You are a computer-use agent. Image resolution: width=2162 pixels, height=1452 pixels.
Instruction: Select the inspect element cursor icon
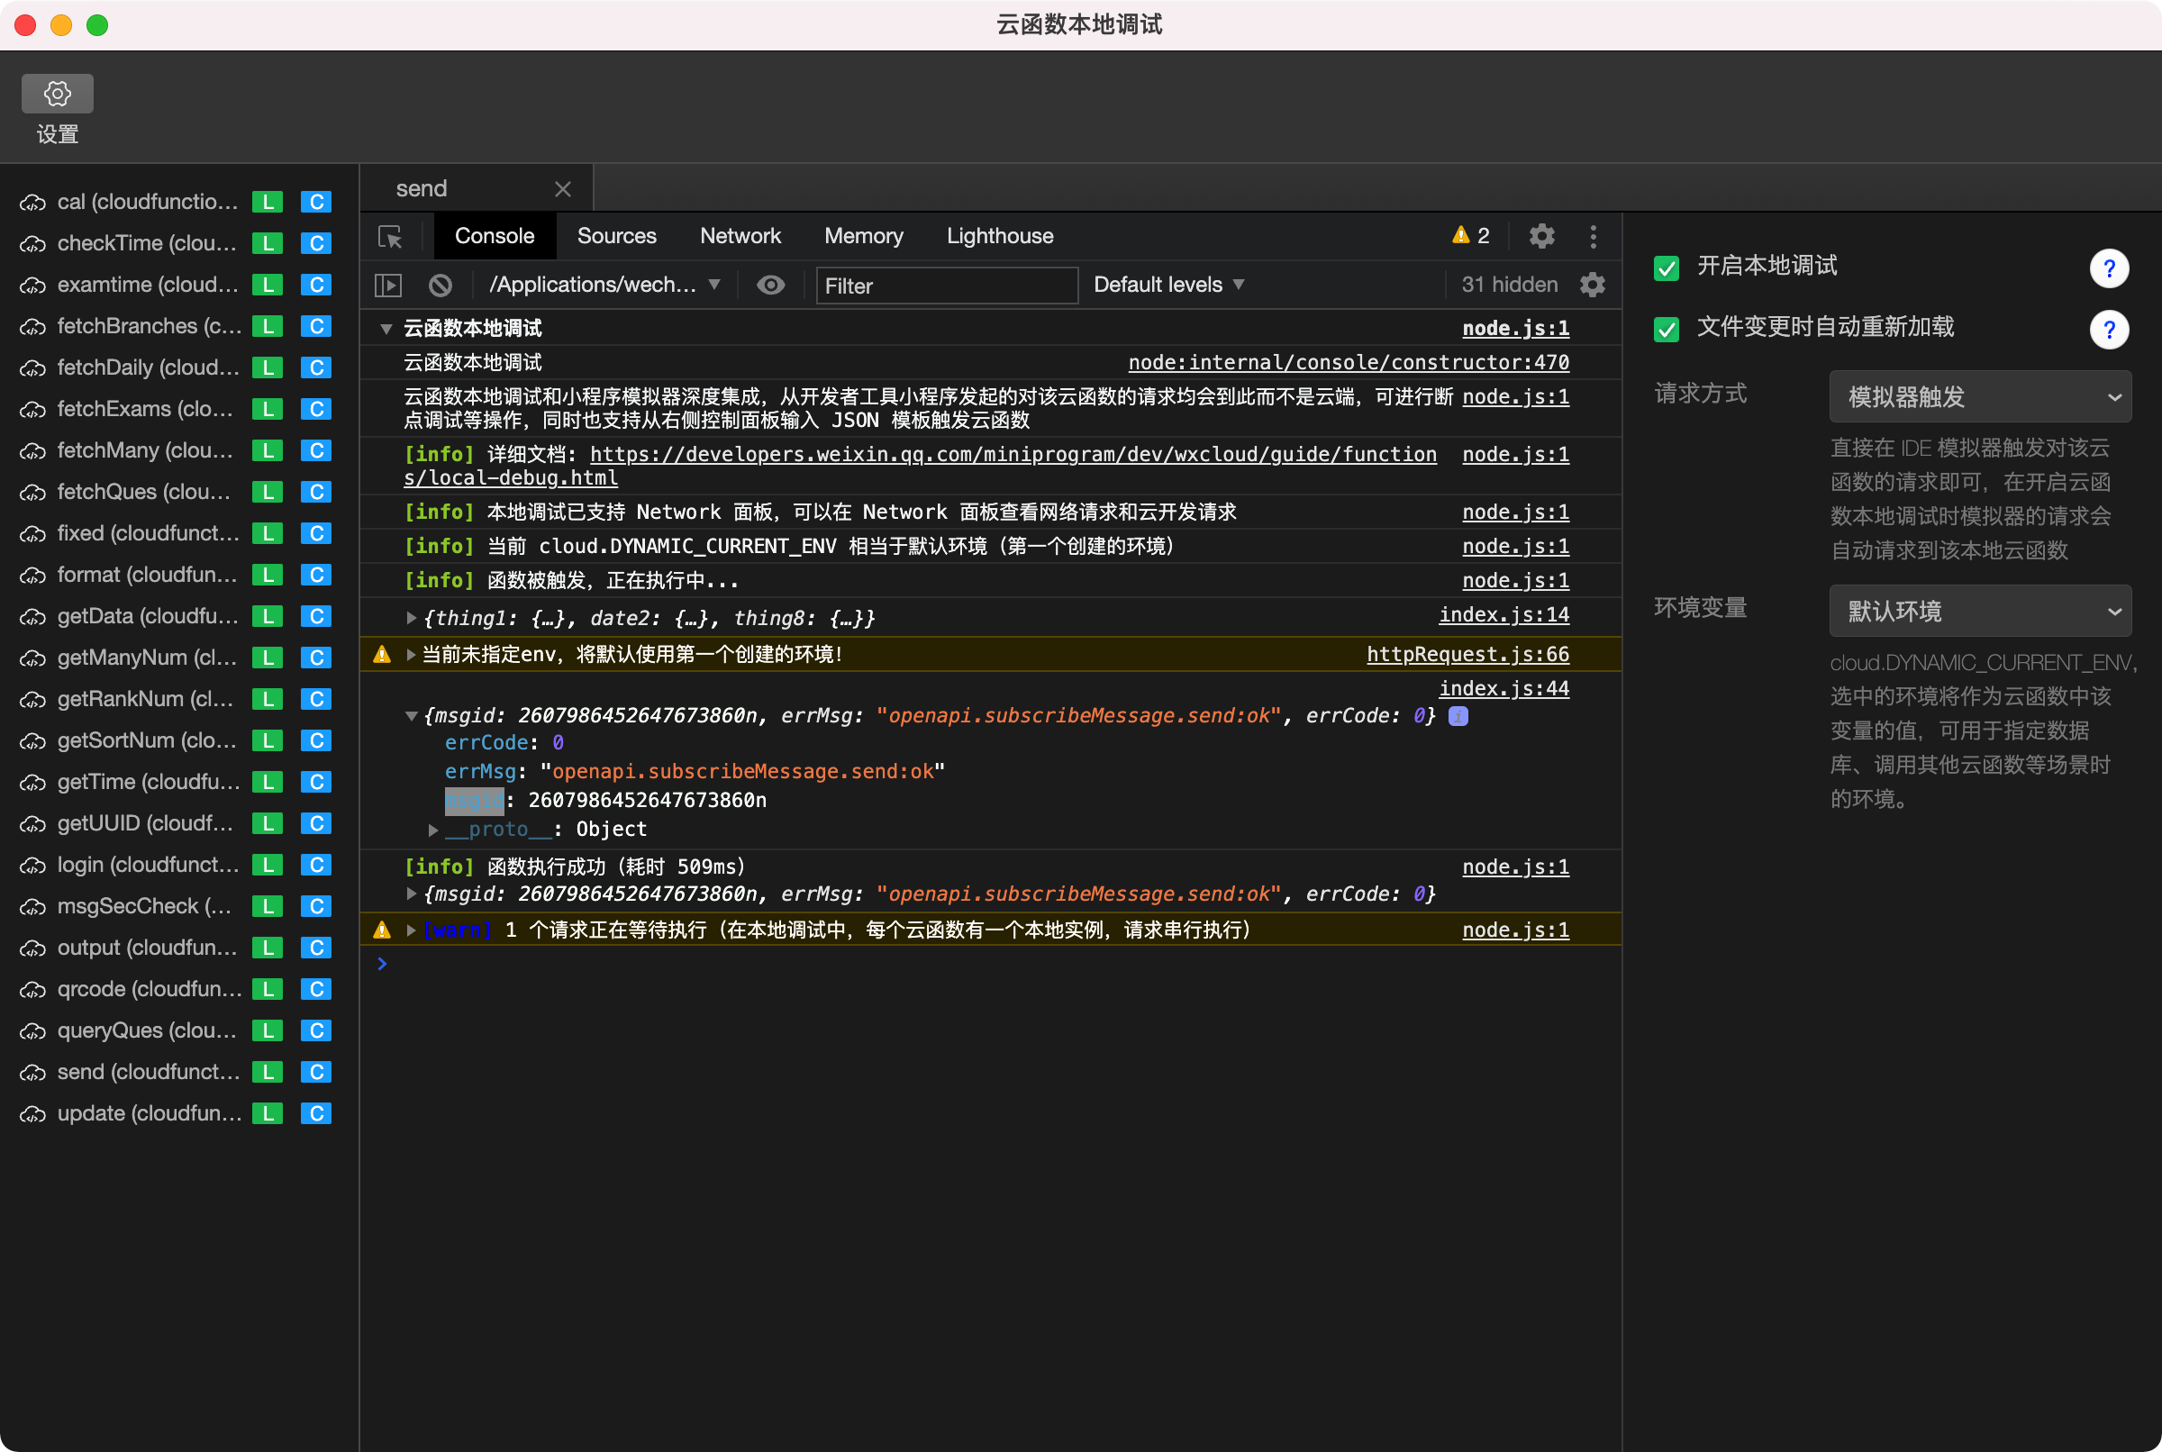pyautogui.click(x=390, y=236)
